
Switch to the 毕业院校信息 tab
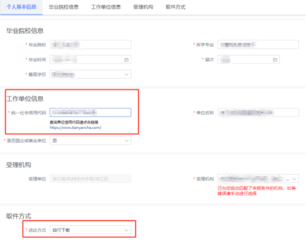64,7
